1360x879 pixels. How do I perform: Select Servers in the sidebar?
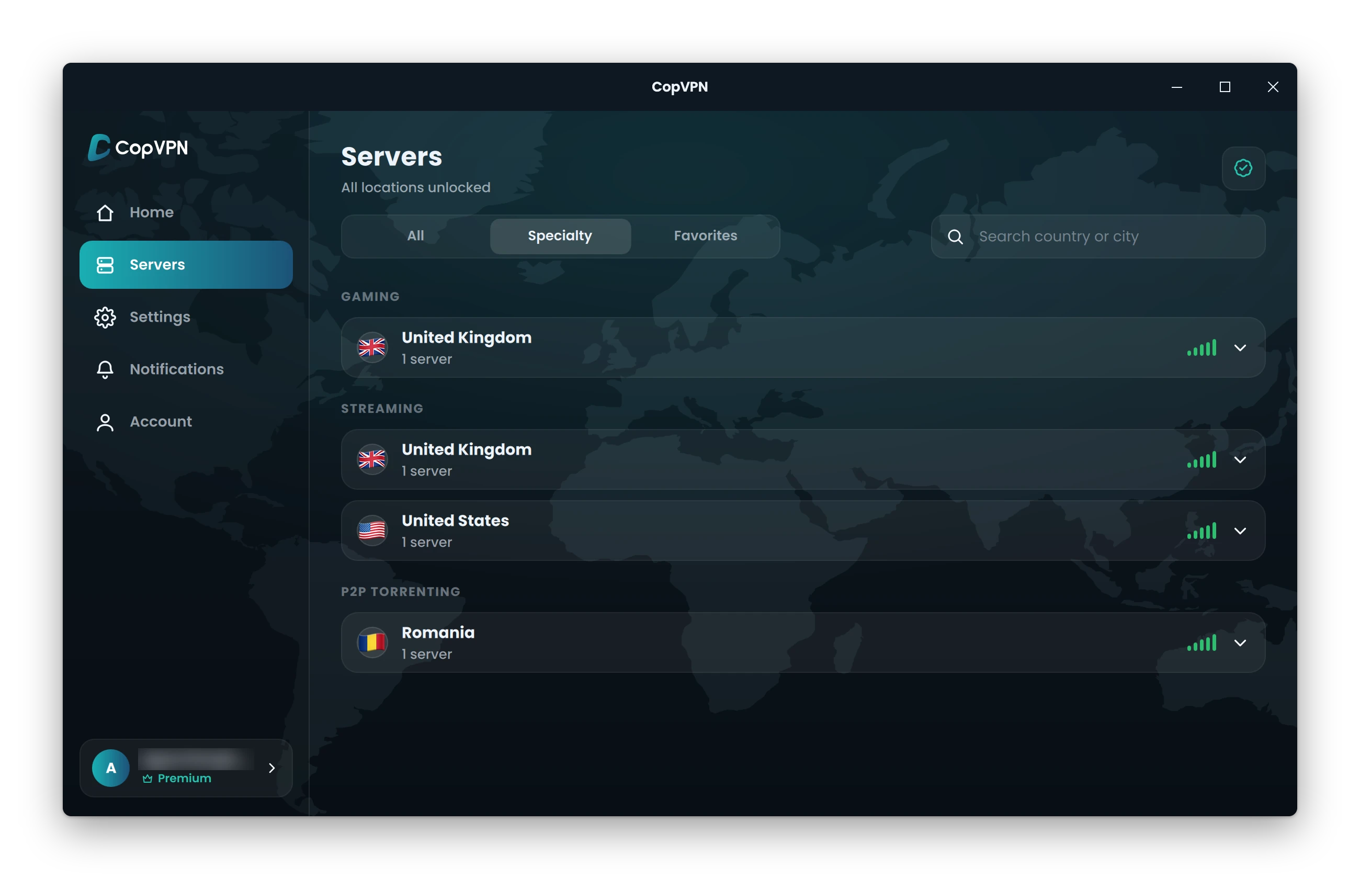pyautogui.click(x=186, y=265)
